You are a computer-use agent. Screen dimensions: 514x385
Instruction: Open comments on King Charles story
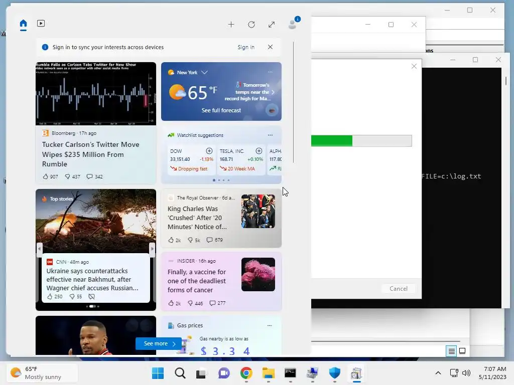tap(214, 240)
